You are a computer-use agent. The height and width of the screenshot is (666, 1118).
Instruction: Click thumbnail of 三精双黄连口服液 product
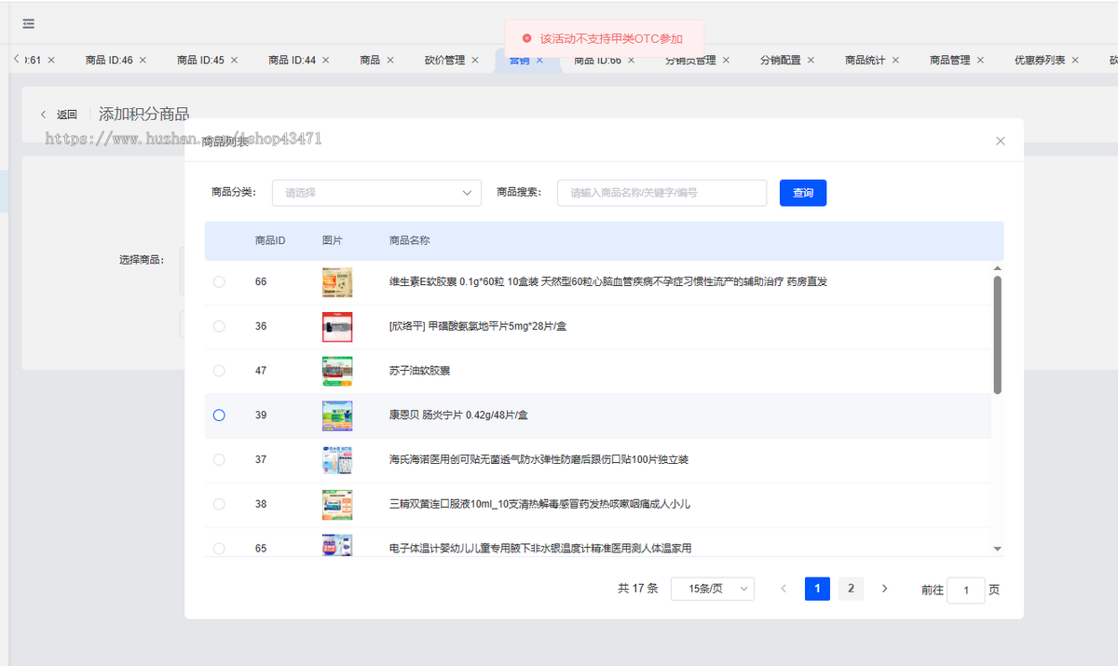337,505
